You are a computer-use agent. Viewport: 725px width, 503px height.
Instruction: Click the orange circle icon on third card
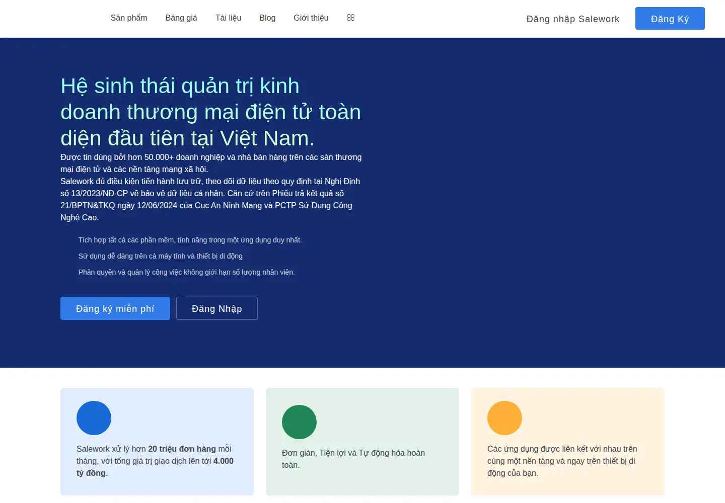pos(504,418)
